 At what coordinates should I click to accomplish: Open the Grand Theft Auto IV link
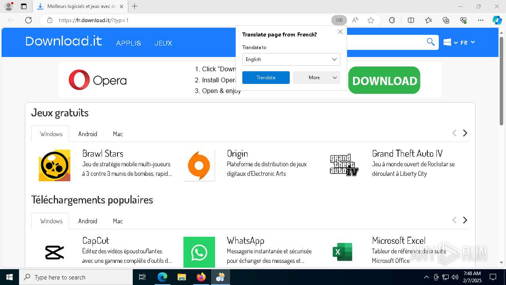click(407, 154)
